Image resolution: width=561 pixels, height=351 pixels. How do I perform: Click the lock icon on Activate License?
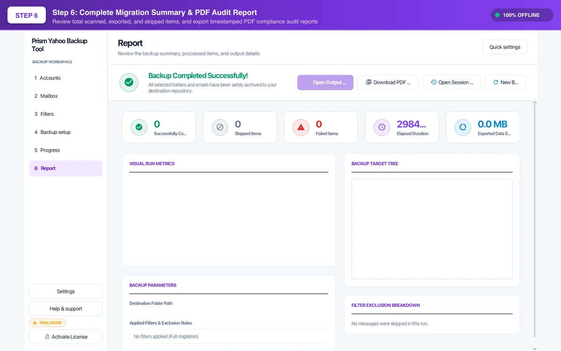tap(47, 336)
